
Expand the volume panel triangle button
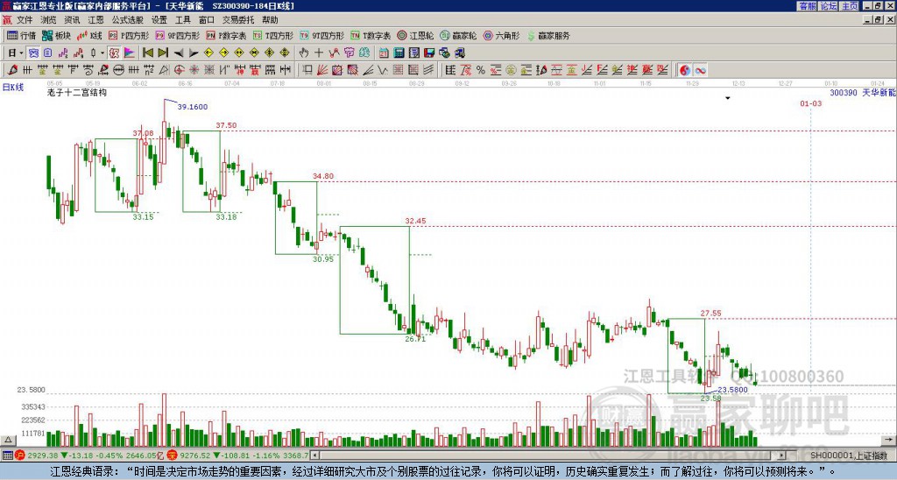8,440
